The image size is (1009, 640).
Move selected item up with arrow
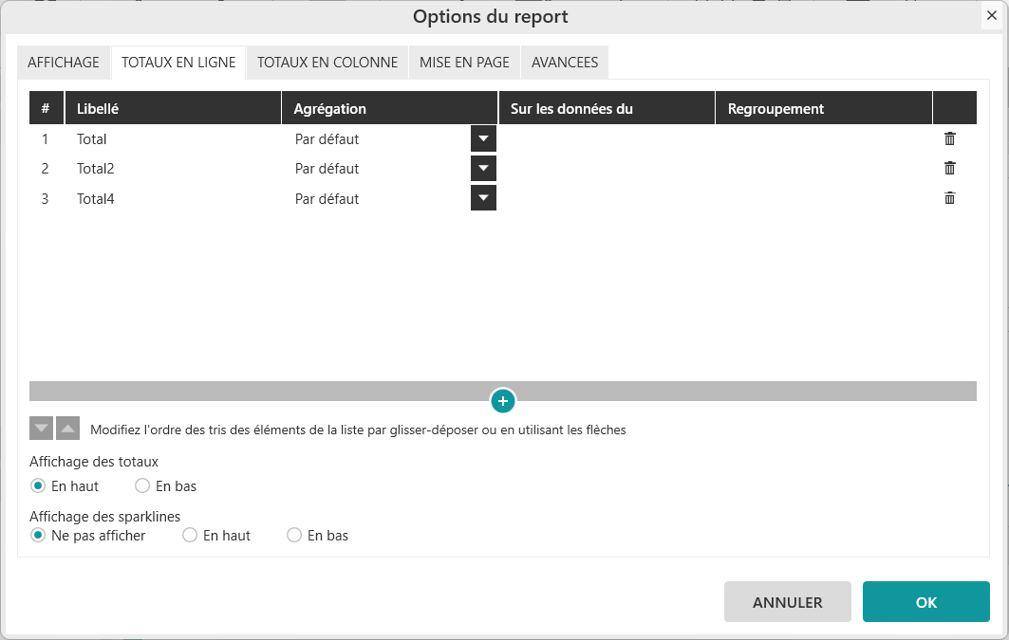tap(67, 429)
